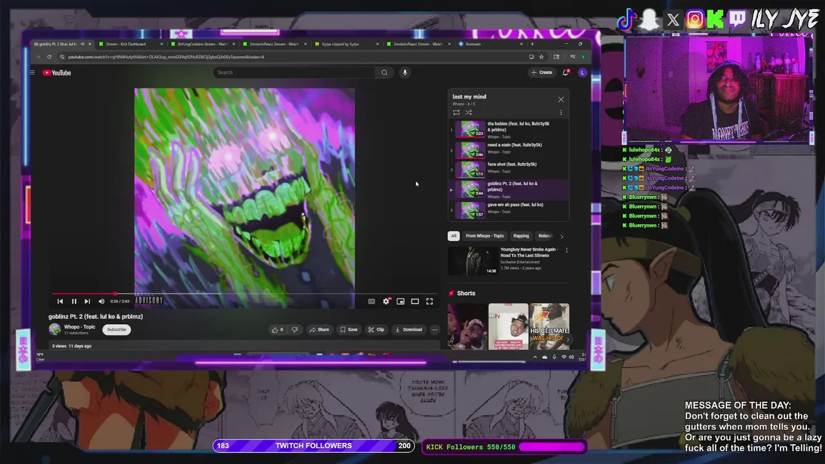Image resolution: width=825 pixels, height=464 pixels.
Task: Subscribe to Whopo - Topic
Action: pos(117,329)
